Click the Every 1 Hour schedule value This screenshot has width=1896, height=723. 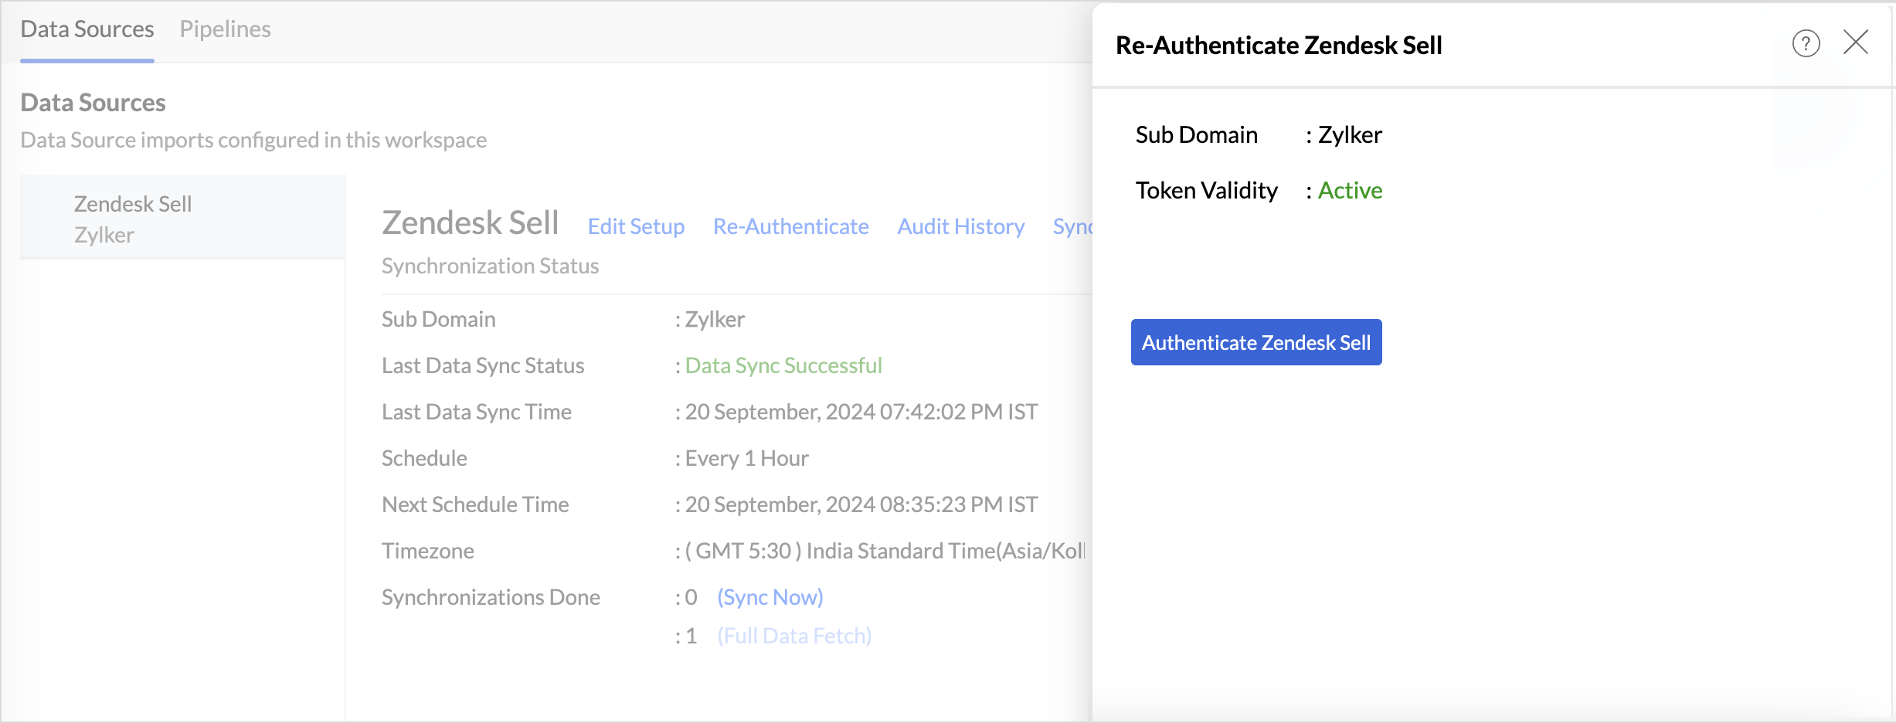coord(746,458)
